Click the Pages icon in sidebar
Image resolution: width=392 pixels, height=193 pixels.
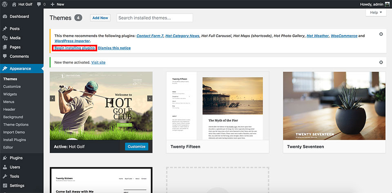(5, 47)
